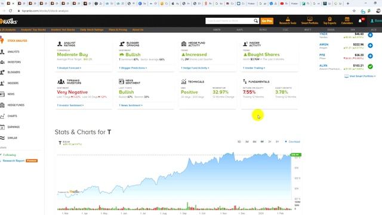Open the Calendars header menu

pyautogui.click(x=347, y=21)
